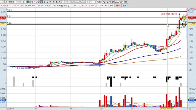Expand the stock code 033340 dropdown arrow
The height and width of the screenshot is (110, 196).
click(18, 2)
